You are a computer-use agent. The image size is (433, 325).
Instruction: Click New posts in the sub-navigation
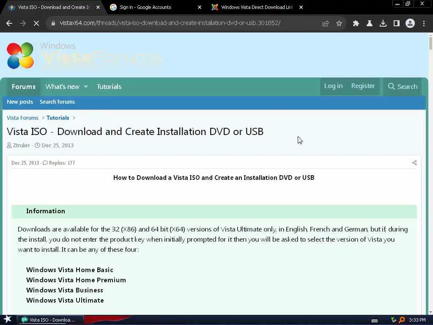coord(20,102)
